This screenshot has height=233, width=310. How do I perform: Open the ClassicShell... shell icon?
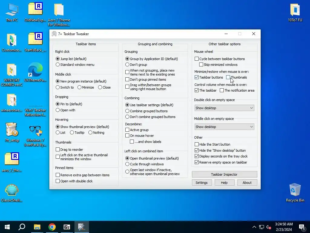12,193
